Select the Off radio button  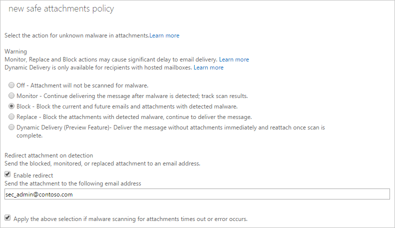[x=11, y=85]
